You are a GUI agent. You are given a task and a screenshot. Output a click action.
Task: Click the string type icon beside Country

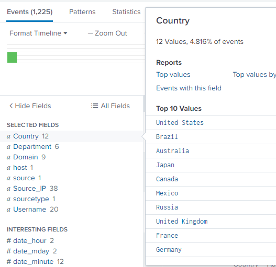(8, 136)
